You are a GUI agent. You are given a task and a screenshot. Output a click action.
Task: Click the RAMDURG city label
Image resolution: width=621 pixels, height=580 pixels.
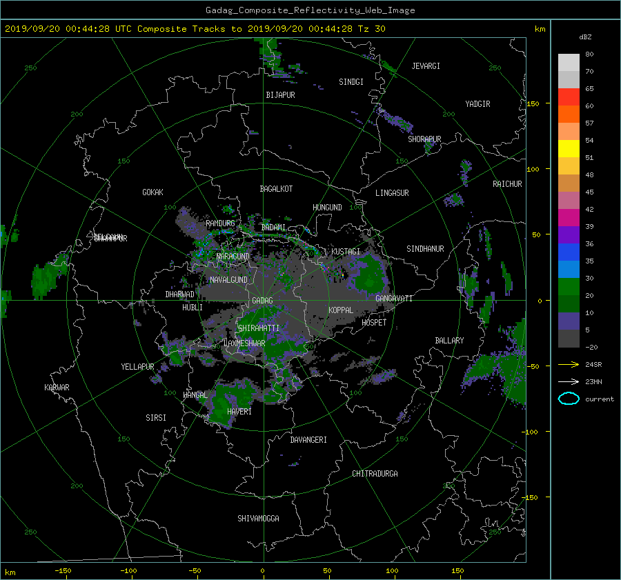tap(220, 223)
